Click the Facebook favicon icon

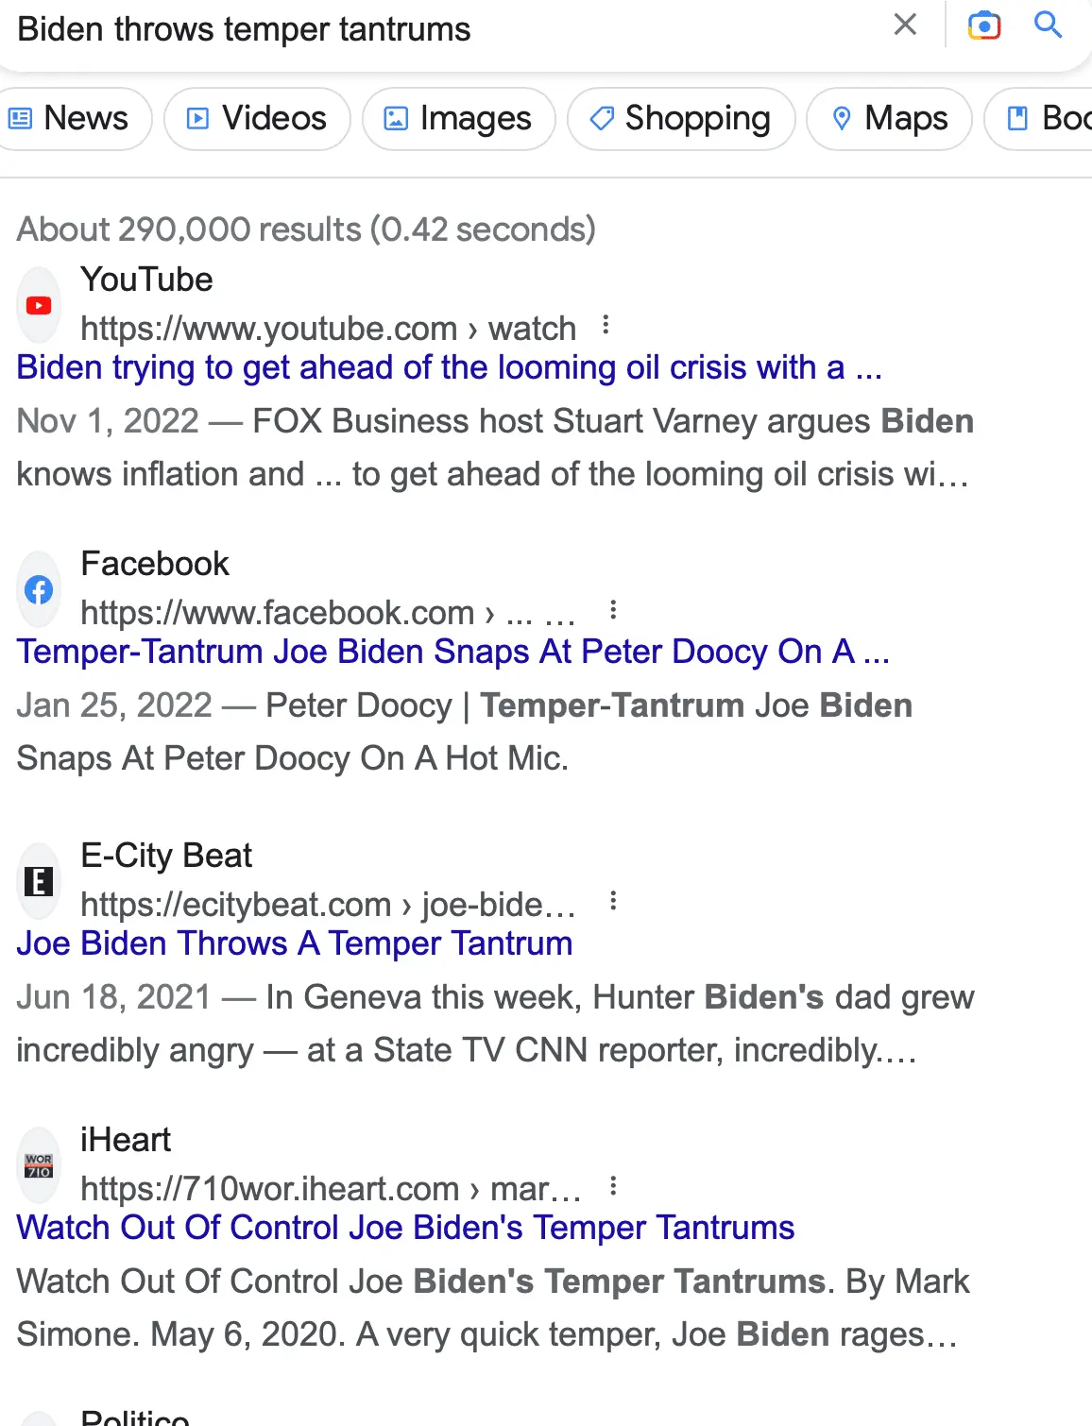[39, 590]
